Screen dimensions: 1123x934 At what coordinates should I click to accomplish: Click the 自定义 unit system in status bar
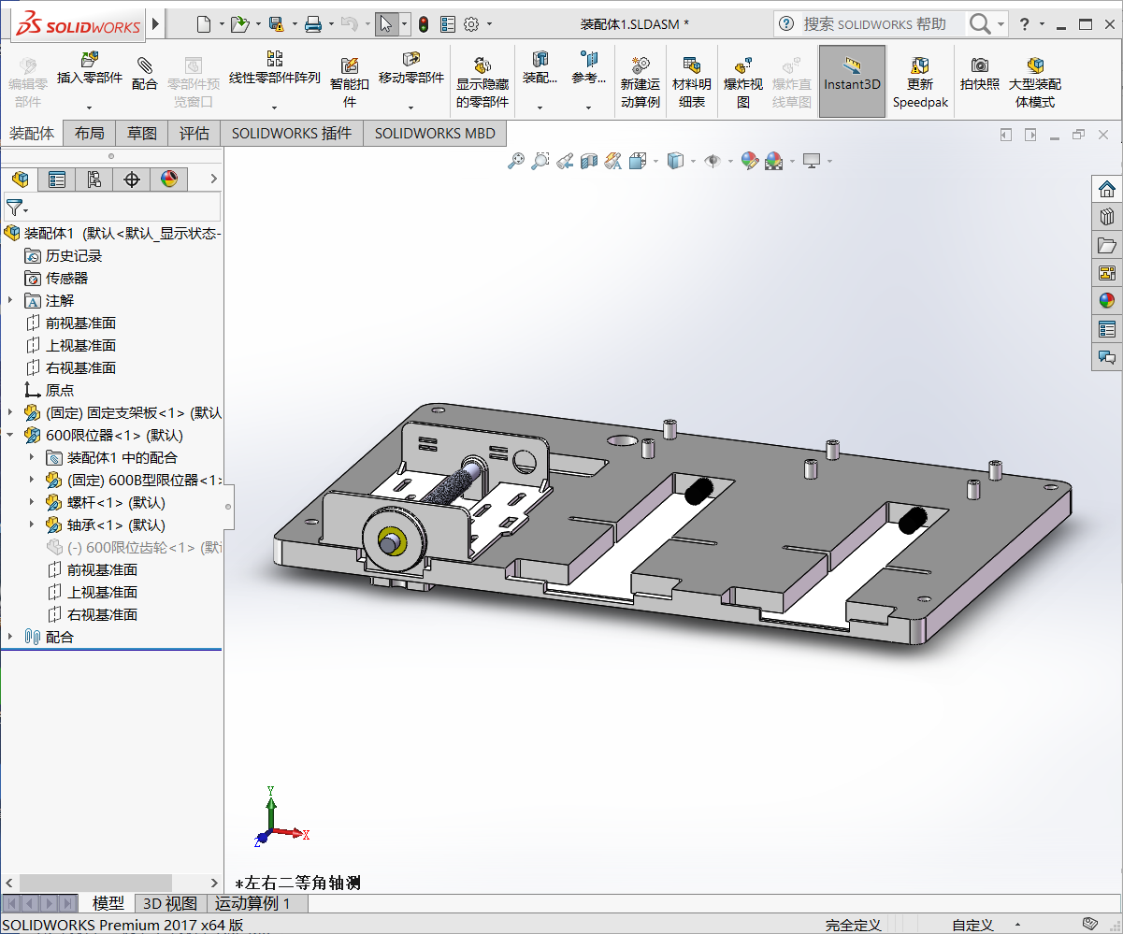point(972,925)
